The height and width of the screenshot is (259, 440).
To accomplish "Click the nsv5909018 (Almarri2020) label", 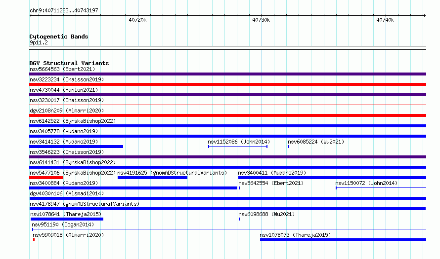I will (68, 235).
